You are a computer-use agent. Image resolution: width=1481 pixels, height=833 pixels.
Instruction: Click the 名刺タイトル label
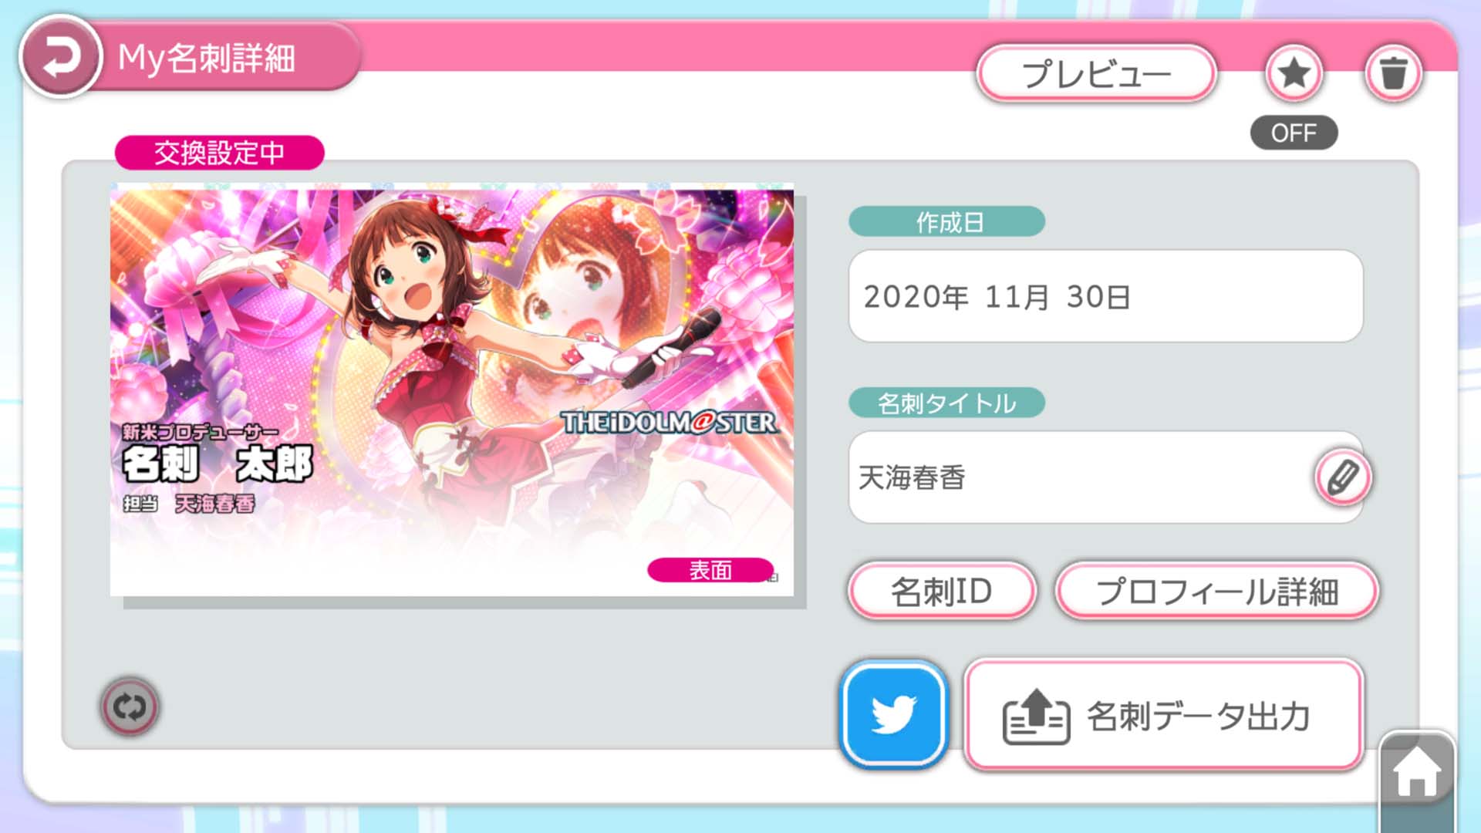pos(946,403)
